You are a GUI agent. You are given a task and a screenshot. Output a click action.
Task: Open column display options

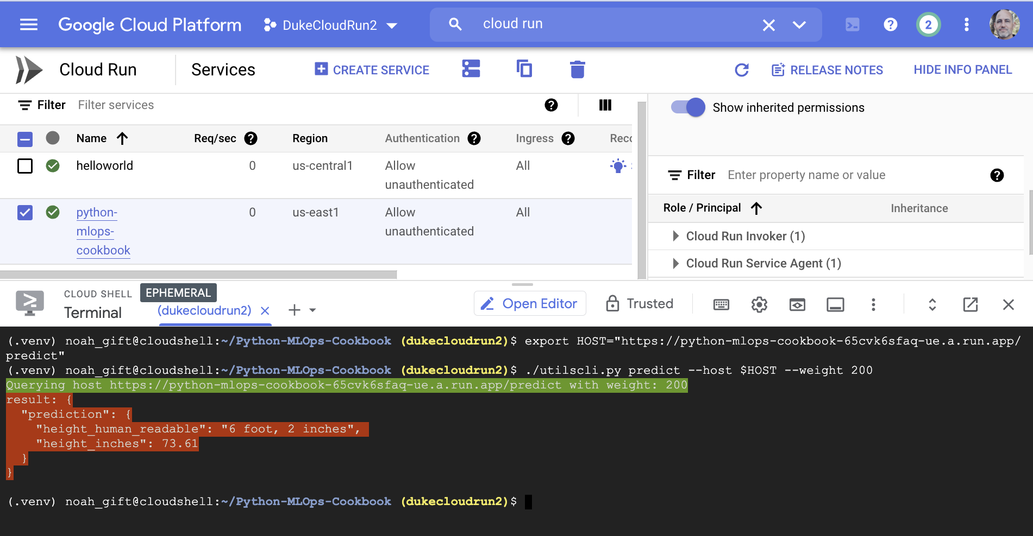pos(605,105)
